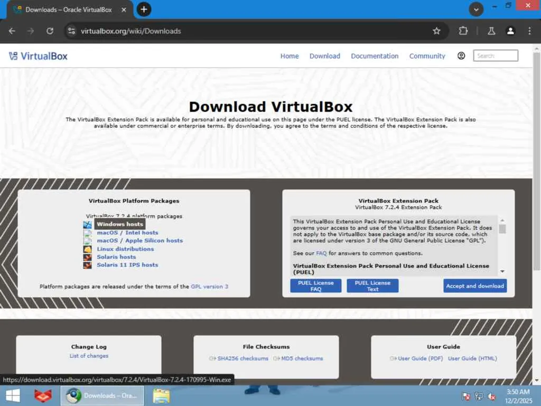
Task: Click the site Search input field
Action: (496, 56)
